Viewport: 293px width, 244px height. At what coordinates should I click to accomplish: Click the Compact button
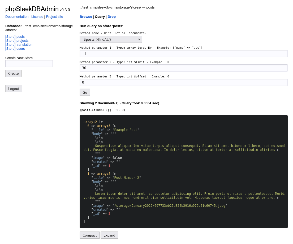click(89, 235)
